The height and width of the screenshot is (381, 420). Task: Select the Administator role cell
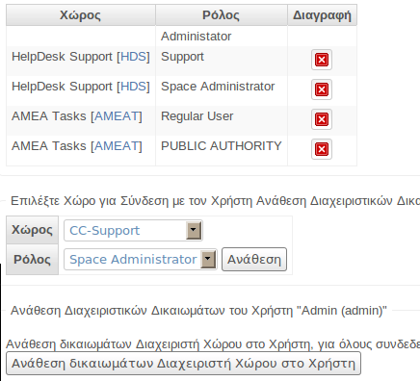(222, 37)
